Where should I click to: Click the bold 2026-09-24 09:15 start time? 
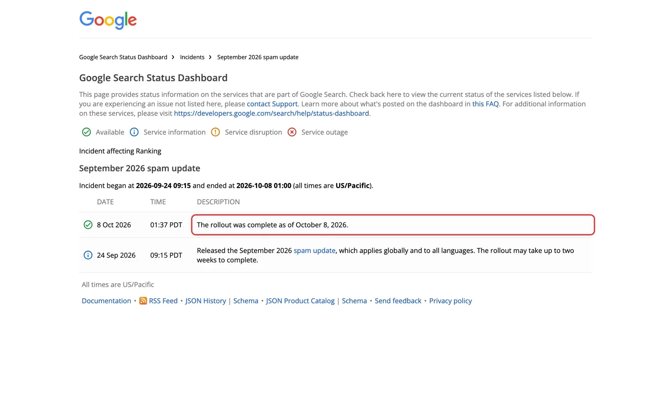click(164, 186)
